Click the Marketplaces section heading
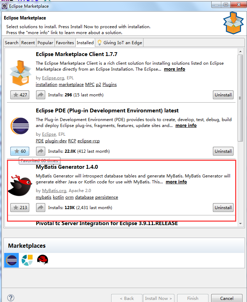Screen dimensions: 247x302 [27, 246]
